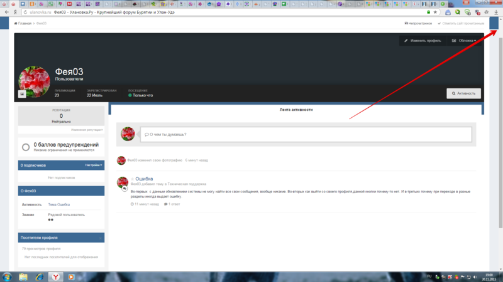Click the star icon next to 'Ошибка' topic
Viewport: 503px width, 282px height.
[132, 179]
